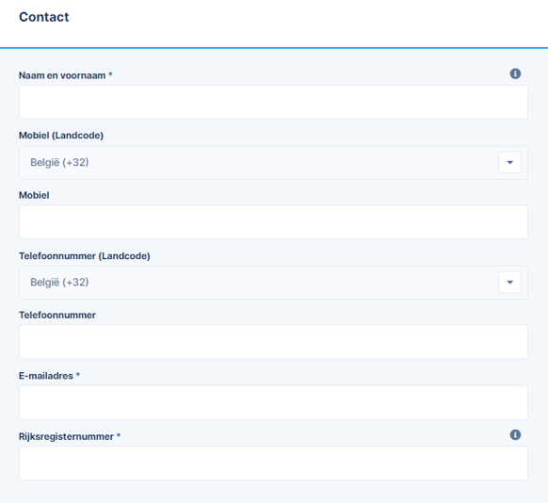Expand the Telefoonnummer (Landcode) dropdown arrow
The height and width of the screenshot is (503, 548).
[509, 282]
